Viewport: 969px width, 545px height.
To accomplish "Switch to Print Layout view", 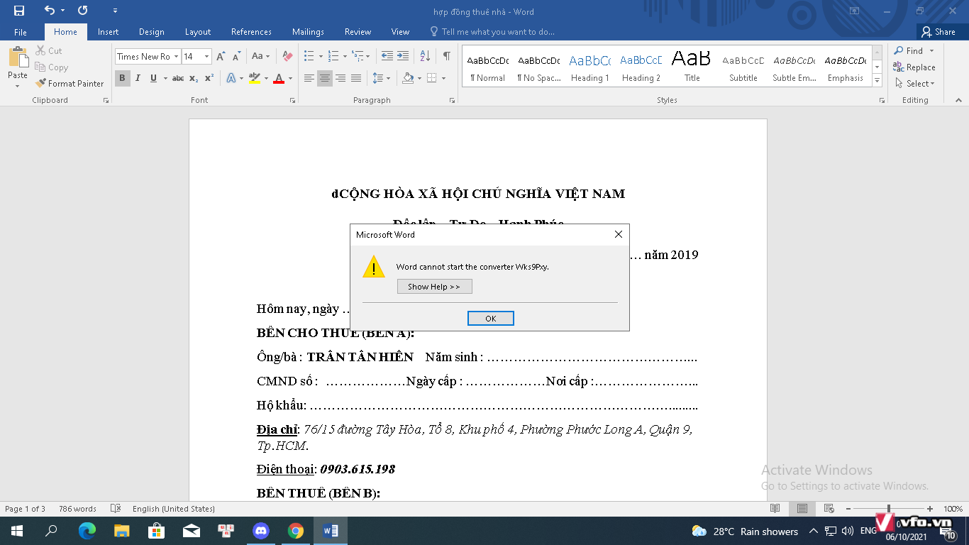I will pos(802,509).
